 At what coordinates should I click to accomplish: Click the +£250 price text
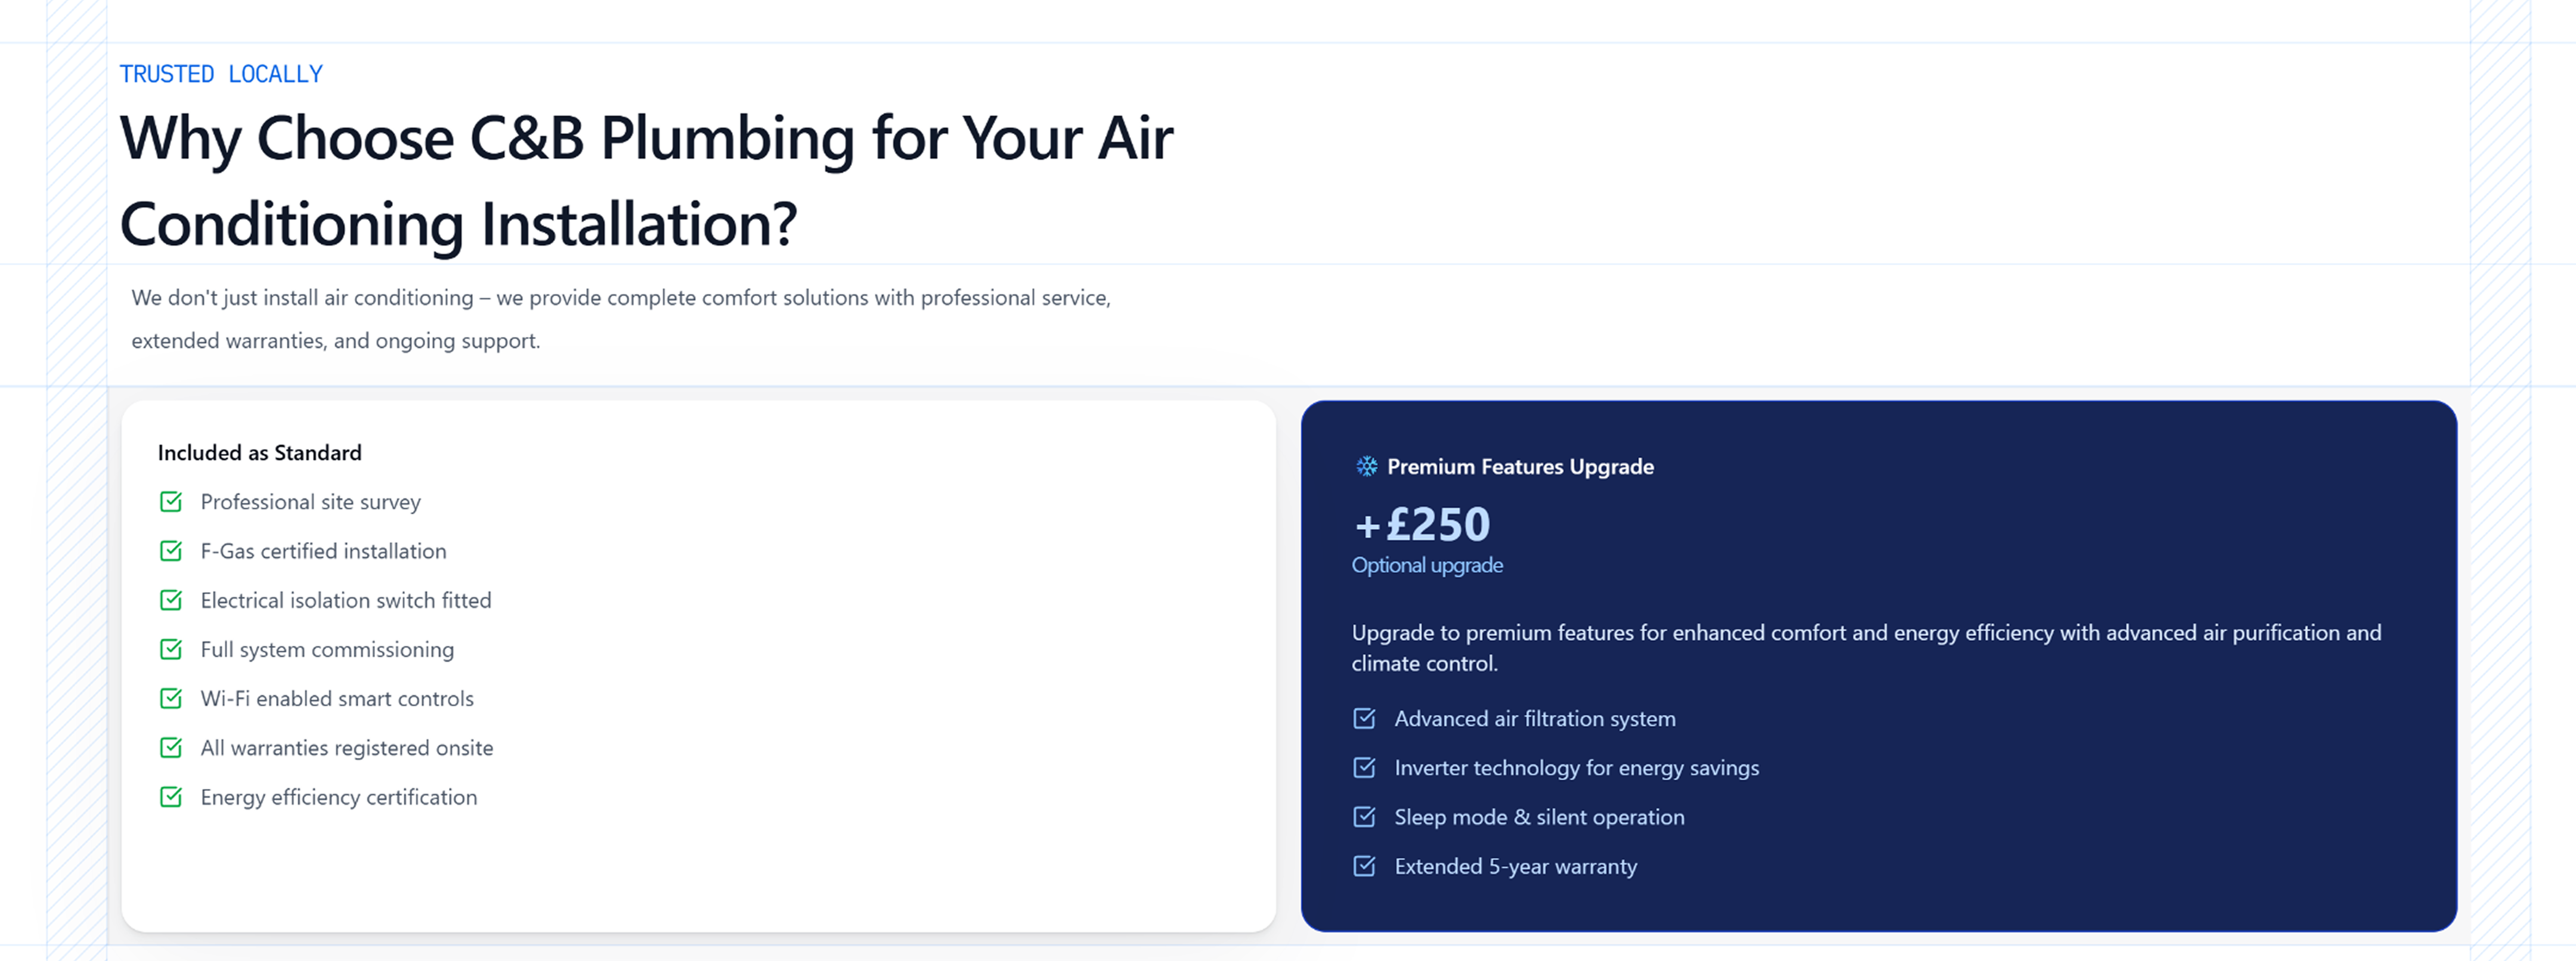point(1422,524)
